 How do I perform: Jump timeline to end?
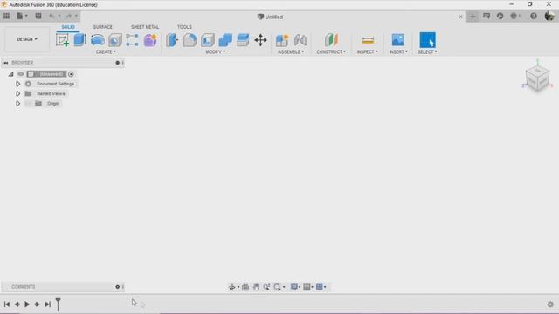tap(47, 304)
